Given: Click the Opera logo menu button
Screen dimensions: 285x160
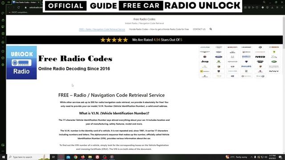Looking at the screenshot, I should [x=3, y=3].
